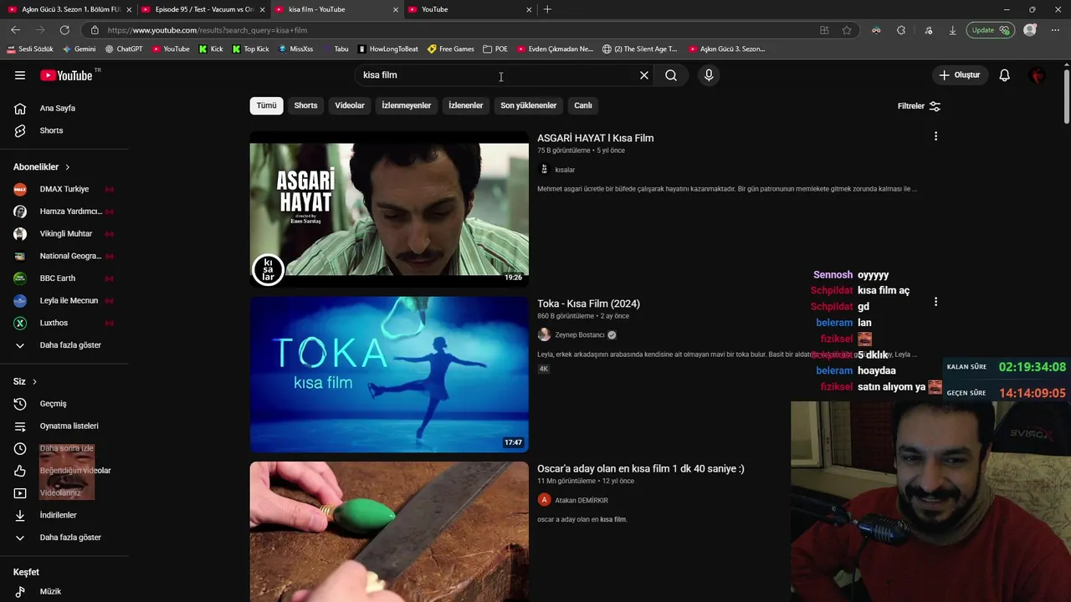
Task: Open the account avatar menu
Action: coord(1038,75)
